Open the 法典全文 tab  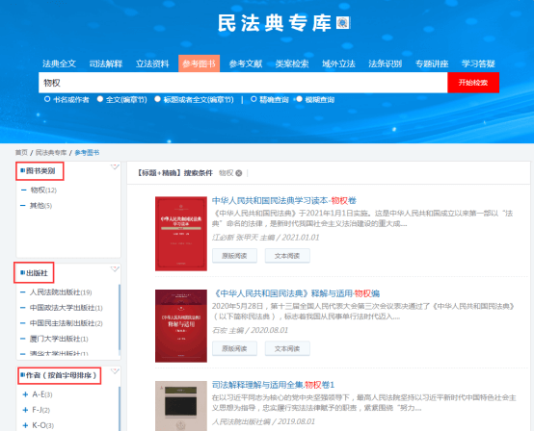[x=59, y=63]
